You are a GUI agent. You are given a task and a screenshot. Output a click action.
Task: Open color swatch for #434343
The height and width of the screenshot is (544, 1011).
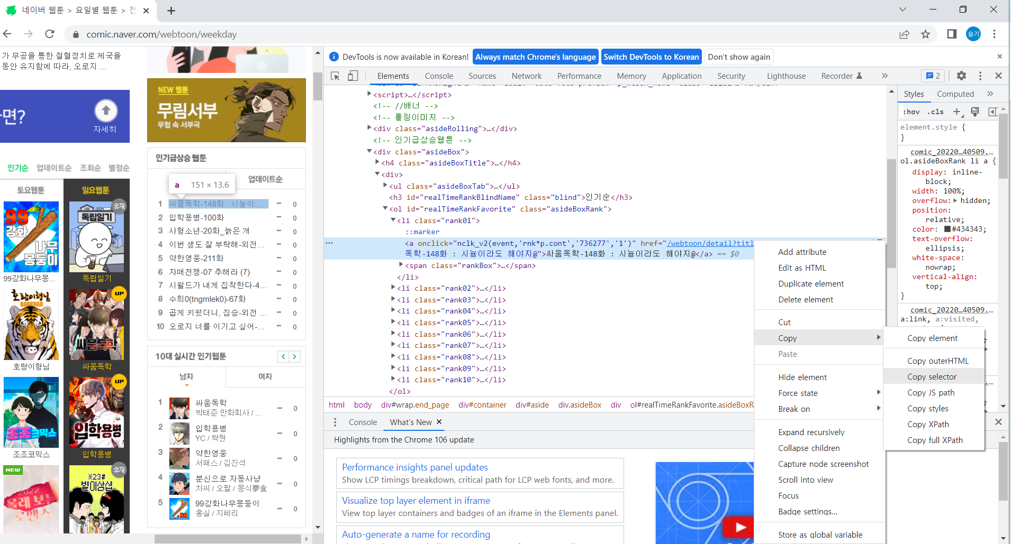click(947, 229)
